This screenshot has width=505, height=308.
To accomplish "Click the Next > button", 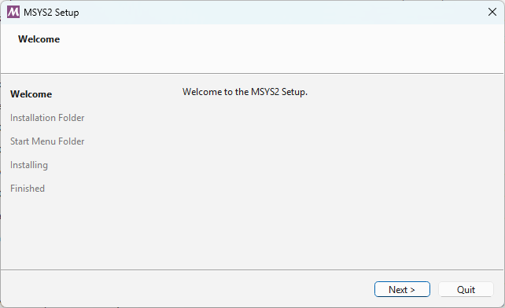I will coord(402,289).
